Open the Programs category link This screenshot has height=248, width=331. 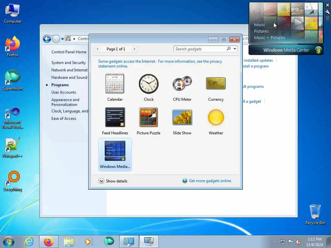pyautogui.click(x=60, y=85)
